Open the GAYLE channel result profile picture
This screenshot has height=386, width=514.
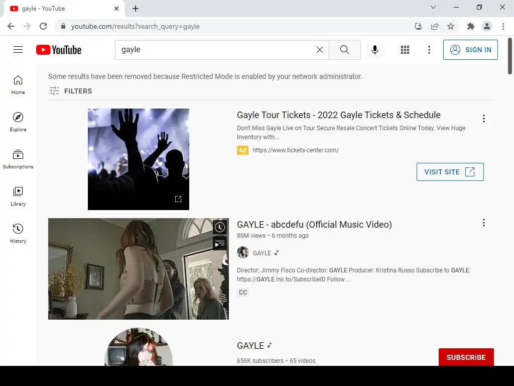[139, 347]
